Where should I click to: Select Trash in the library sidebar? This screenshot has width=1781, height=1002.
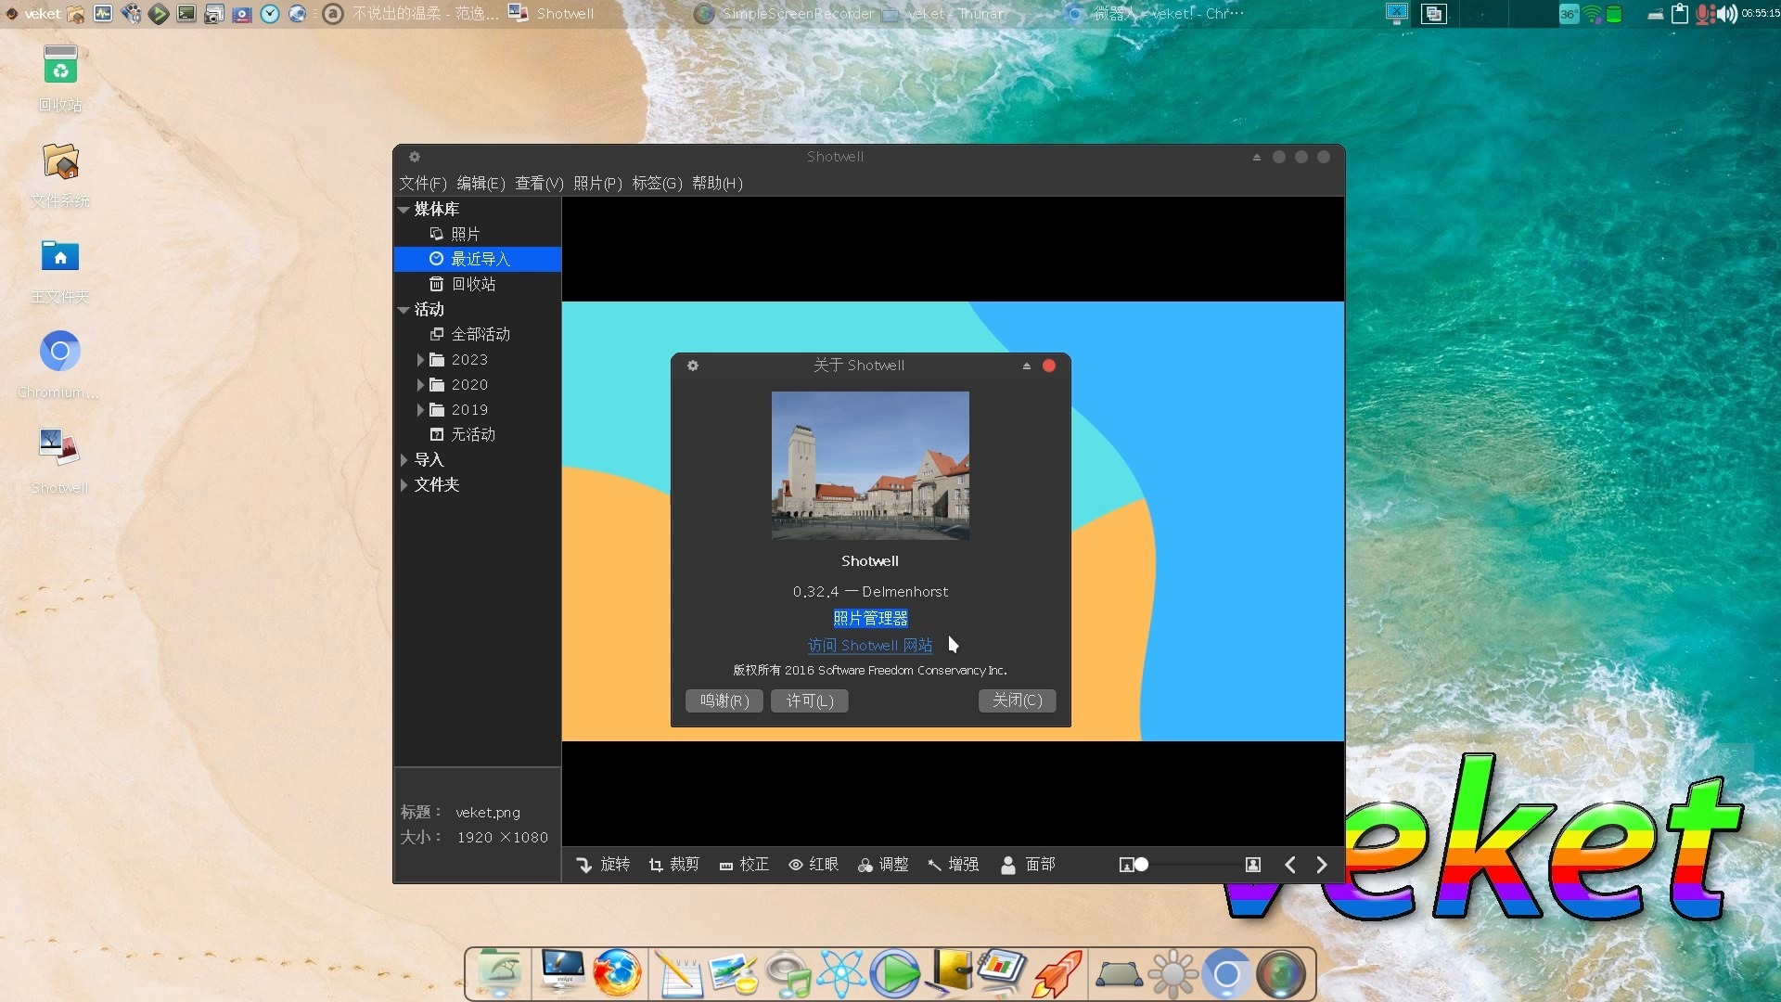[x=473, y=285]
